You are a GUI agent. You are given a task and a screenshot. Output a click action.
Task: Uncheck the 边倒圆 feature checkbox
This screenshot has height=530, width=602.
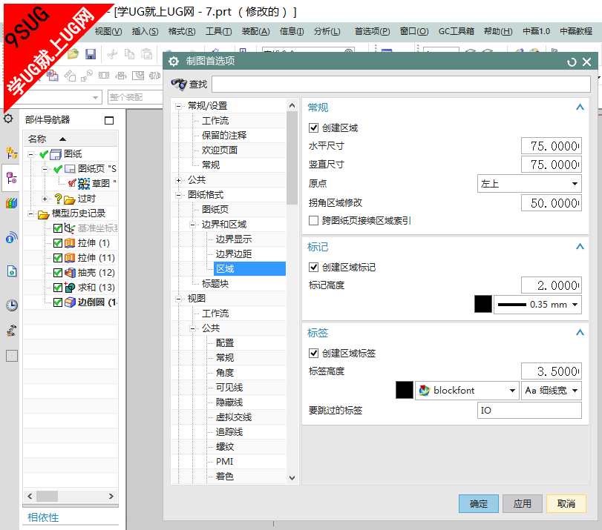58,302
